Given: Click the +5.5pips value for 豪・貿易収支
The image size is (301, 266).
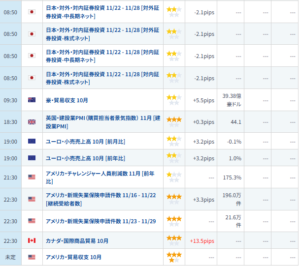Looking at the screenshot, I should tap(203, 100).
